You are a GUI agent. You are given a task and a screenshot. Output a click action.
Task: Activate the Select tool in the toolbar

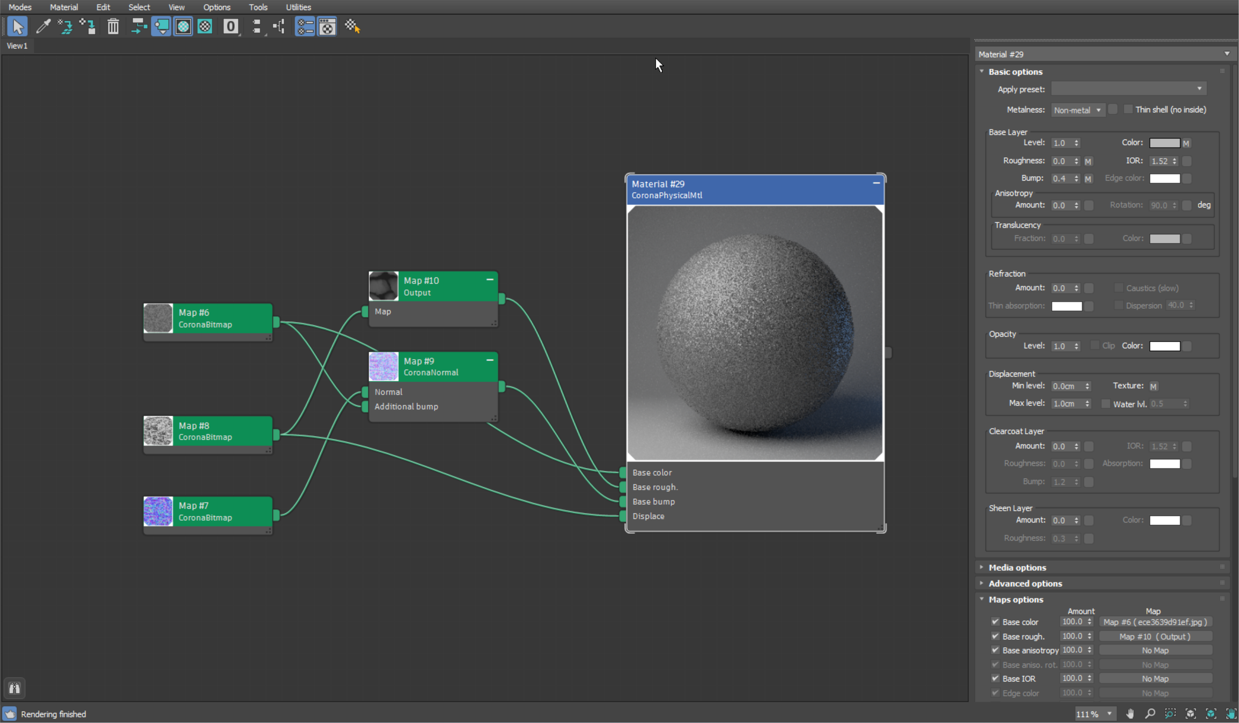pos(17,26)
